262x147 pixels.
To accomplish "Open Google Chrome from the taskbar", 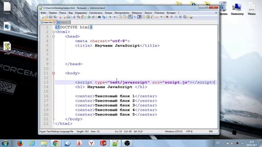I will click(x=56, y=143).
